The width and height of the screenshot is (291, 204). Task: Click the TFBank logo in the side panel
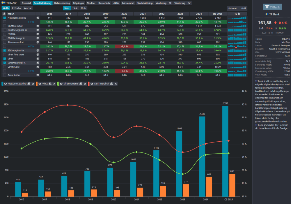pyautogui.click(x=272, y=7)
